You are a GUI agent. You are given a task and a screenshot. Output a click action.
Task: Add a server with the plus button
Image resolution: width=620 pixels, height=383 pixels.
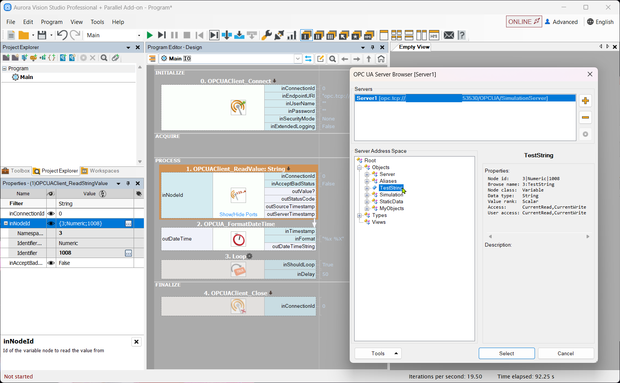[x=585, y=101]
